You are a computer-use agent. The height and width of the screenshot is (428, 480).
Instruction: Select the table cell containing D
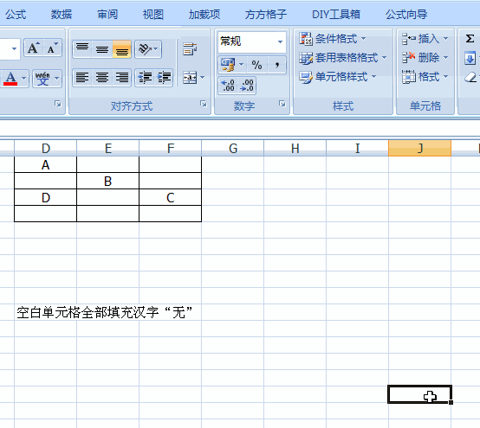pos(46,198)
